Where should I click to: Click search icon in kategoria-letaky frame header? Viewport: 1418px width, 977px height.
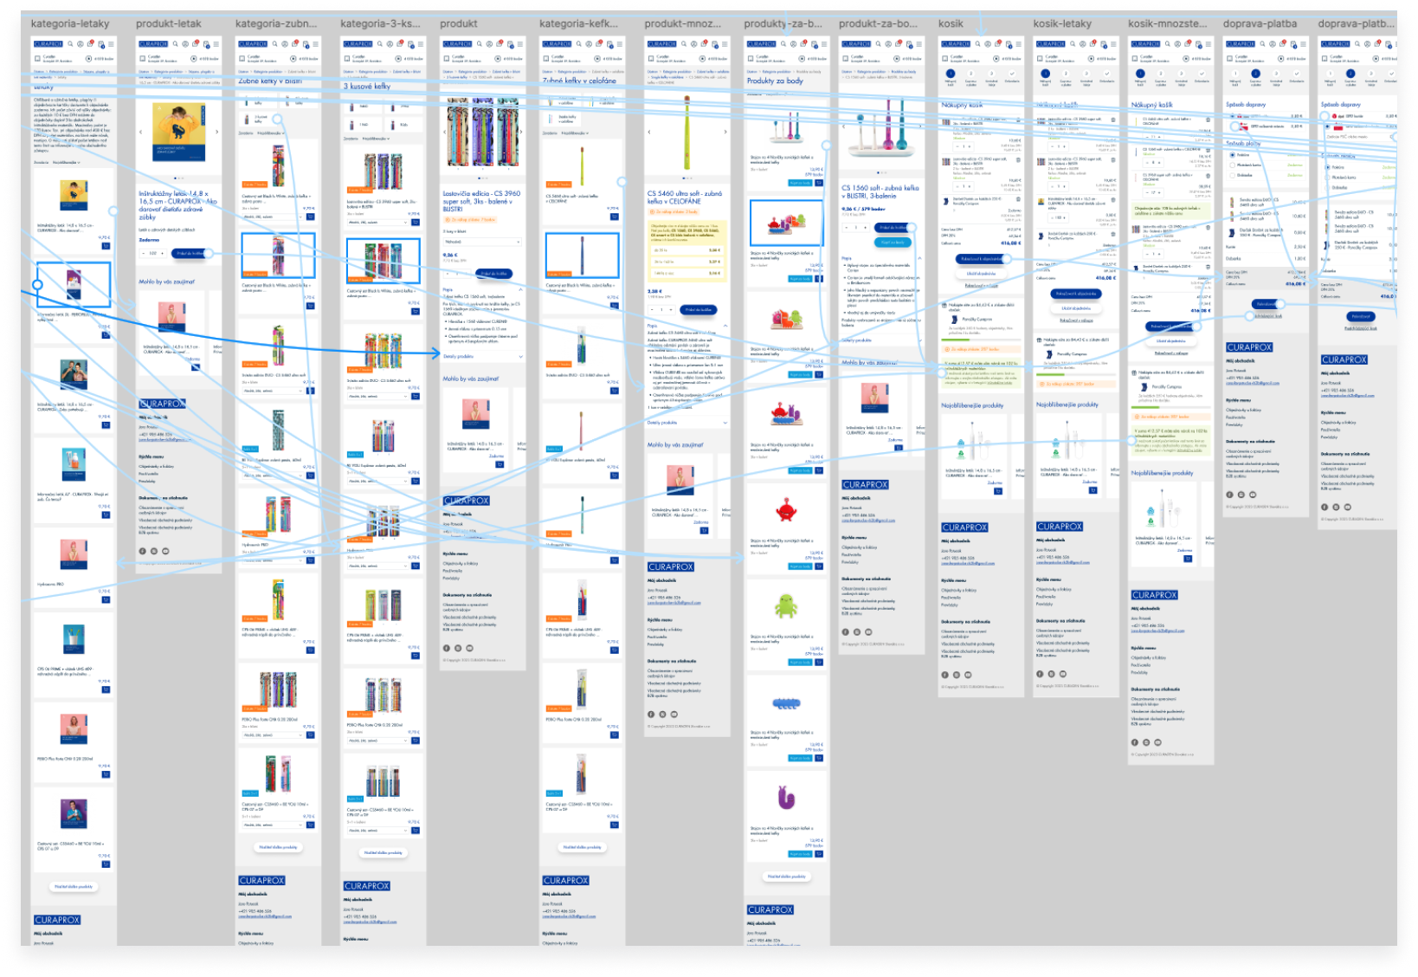[x=72, y=43]
